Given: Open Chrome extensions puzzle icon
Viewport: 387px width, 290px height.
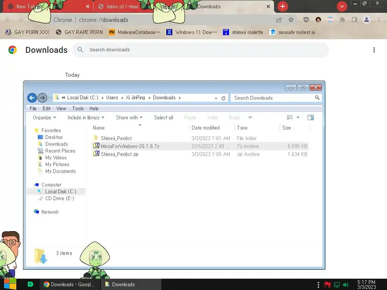Looking at the screenshot, I should point(342,20).
